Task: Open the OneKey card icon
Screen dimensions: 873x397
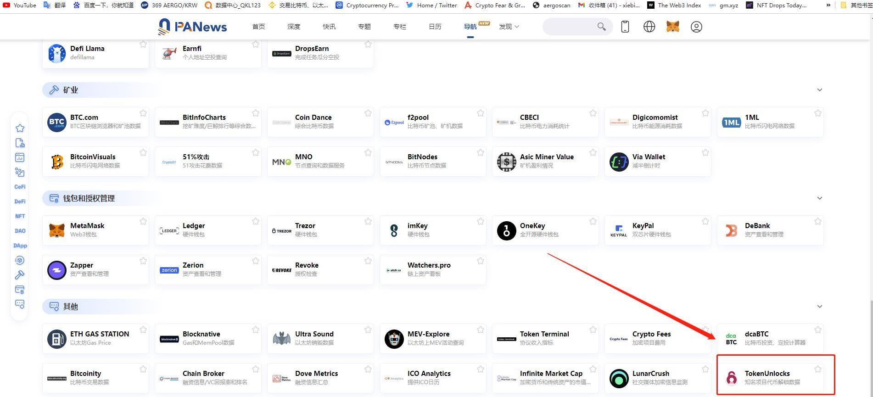Action: pos(507,230)
